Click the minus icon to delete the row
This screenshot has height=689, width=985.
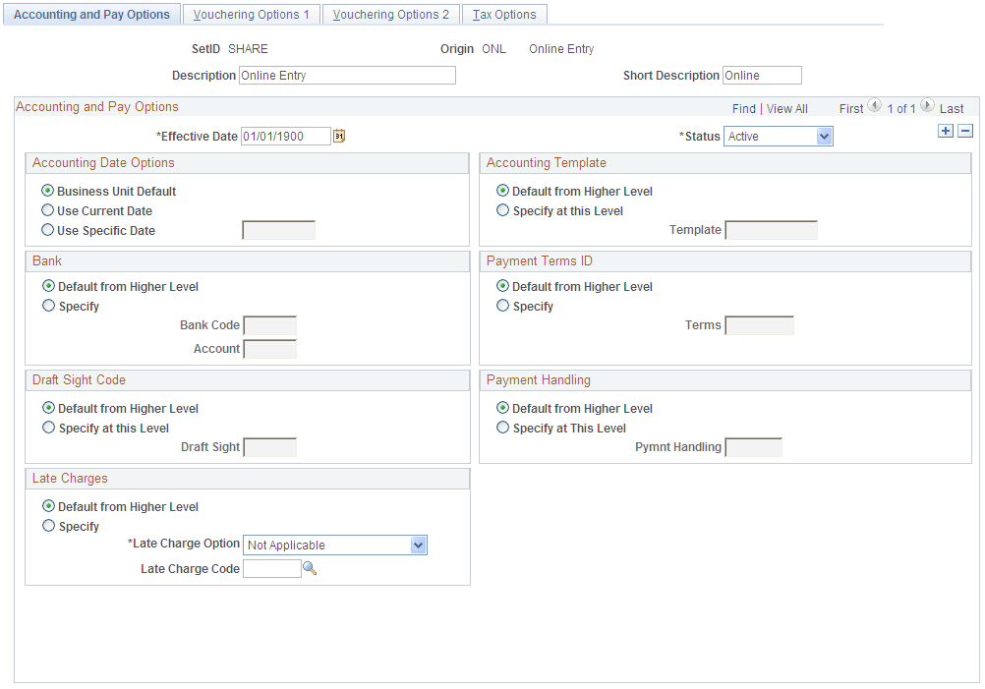pyautogui.click(x=964, y=130)
